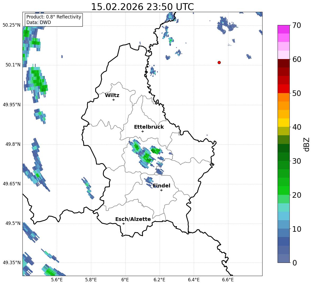Click the 30 tick on the colorbar

point(296,161)
